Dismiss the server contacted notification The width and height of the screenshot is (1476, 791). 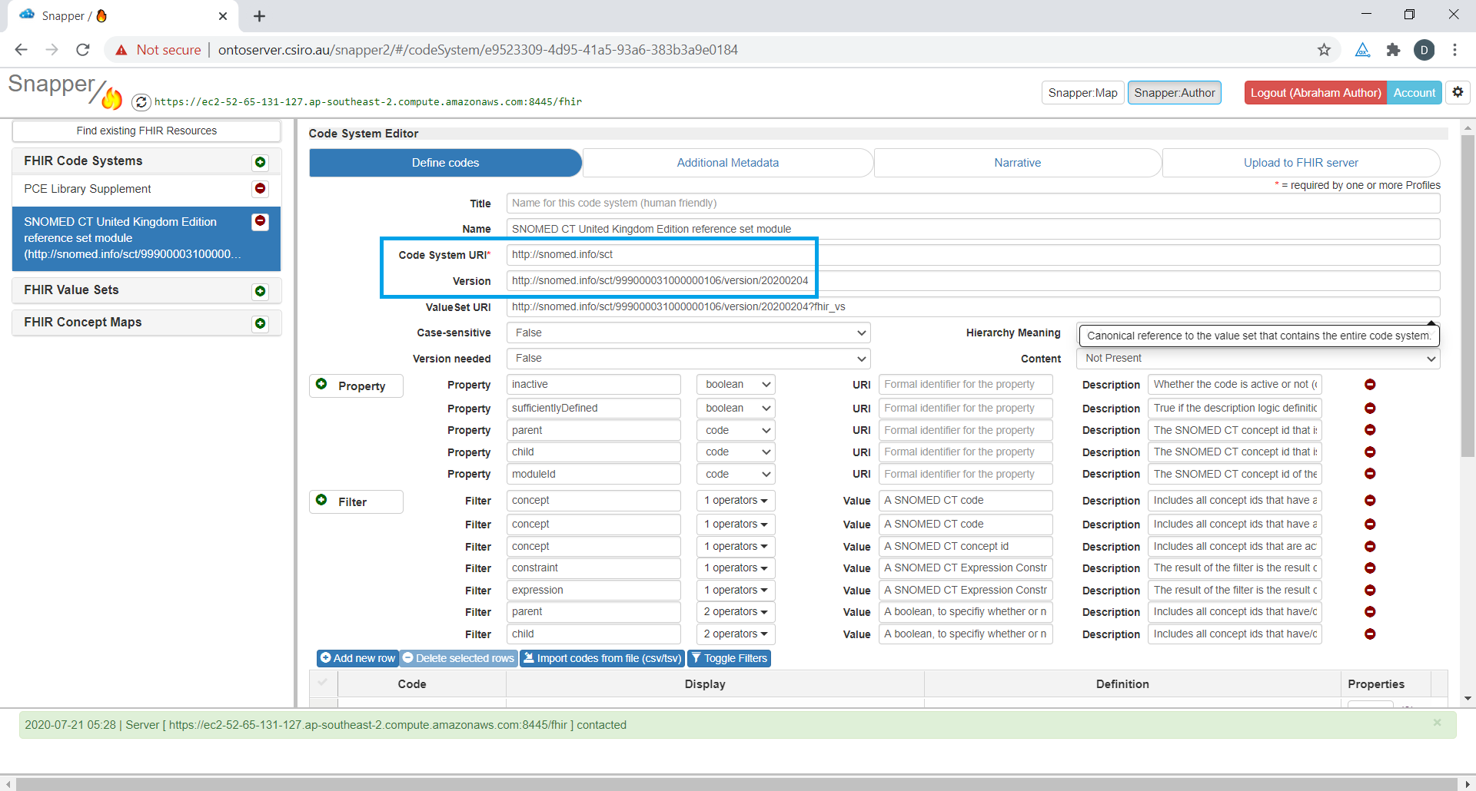click(x=1437, y=723)
